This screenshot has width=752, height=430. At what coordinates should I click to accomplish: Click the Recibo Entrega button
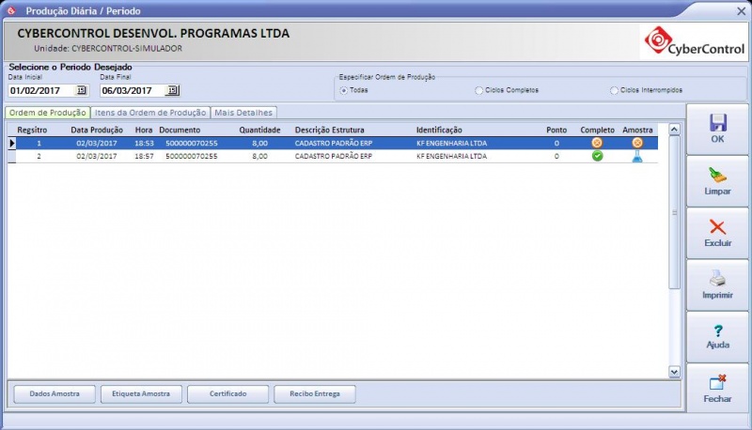click(x=315, y=393)
